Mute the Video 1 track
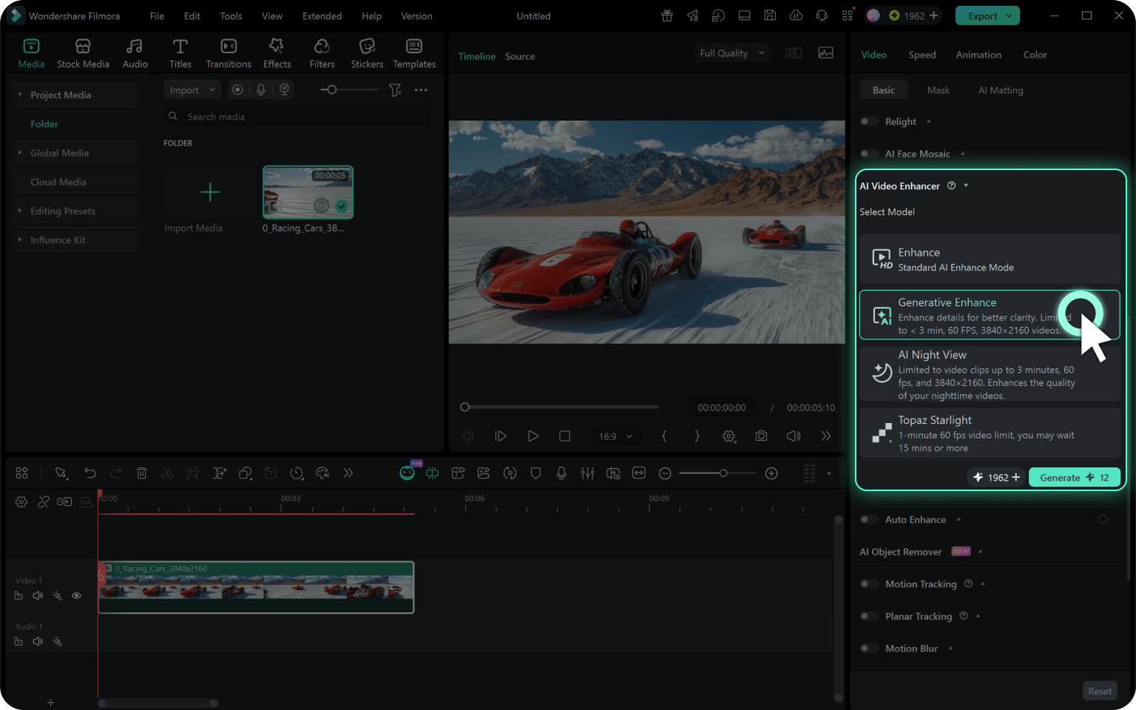Screen dimensions: 1136x710 38,595
